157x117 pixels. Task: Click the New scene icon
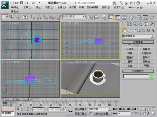[12, 3]
